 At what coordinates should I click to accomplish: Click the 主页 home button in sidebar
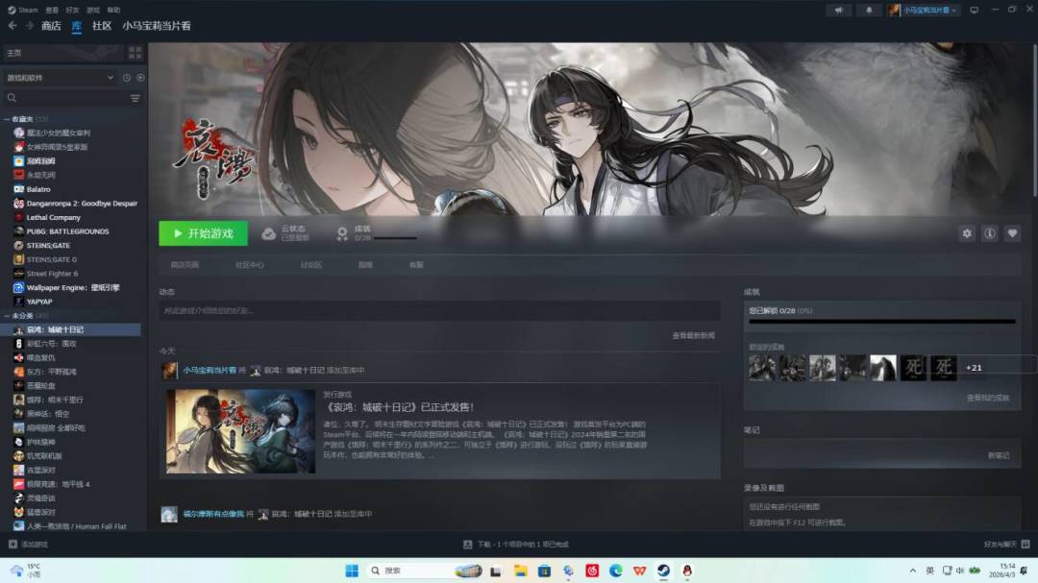pyautogui.click(x=62, y=52)
